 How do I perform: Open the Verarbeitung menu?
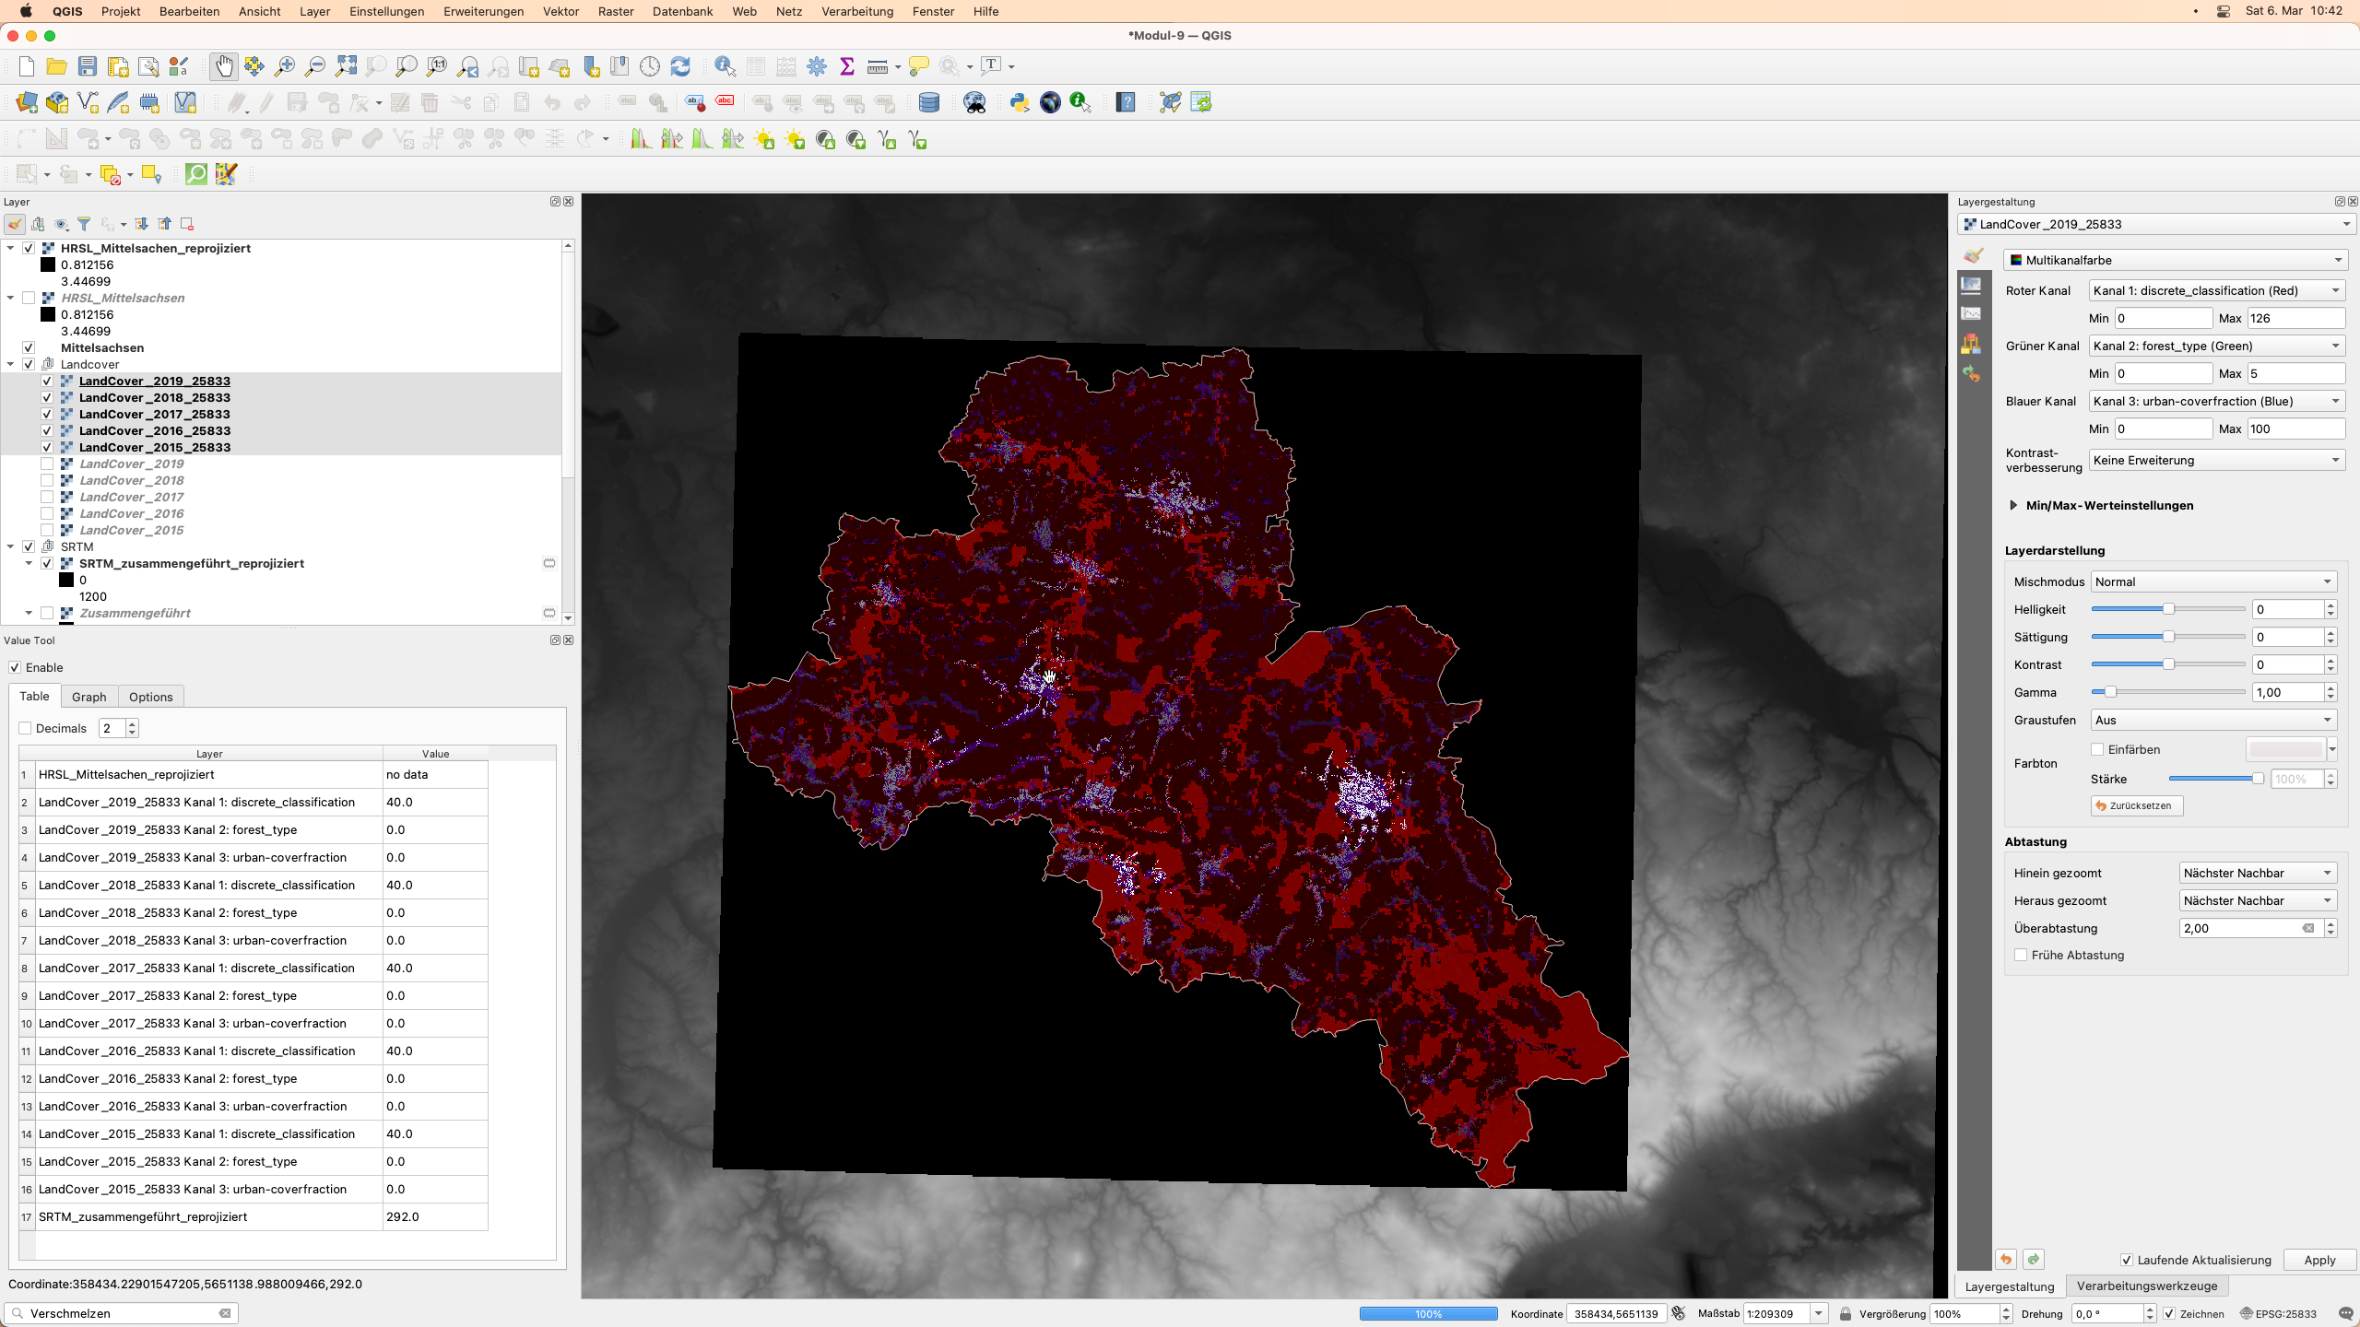point(857,11)
